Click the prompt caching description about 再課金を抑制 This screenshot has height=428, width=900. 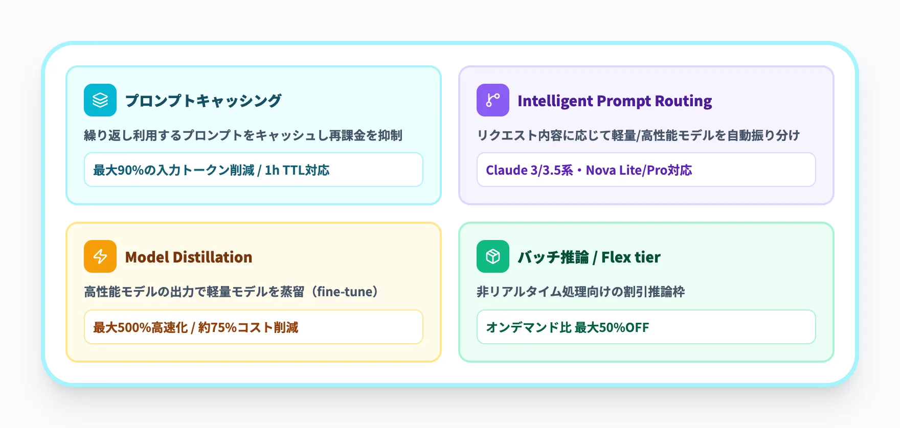(x=243, y=135)
